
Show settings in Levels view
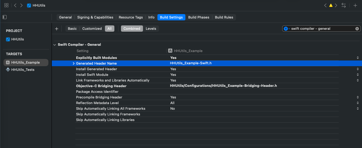coord(151,29)
